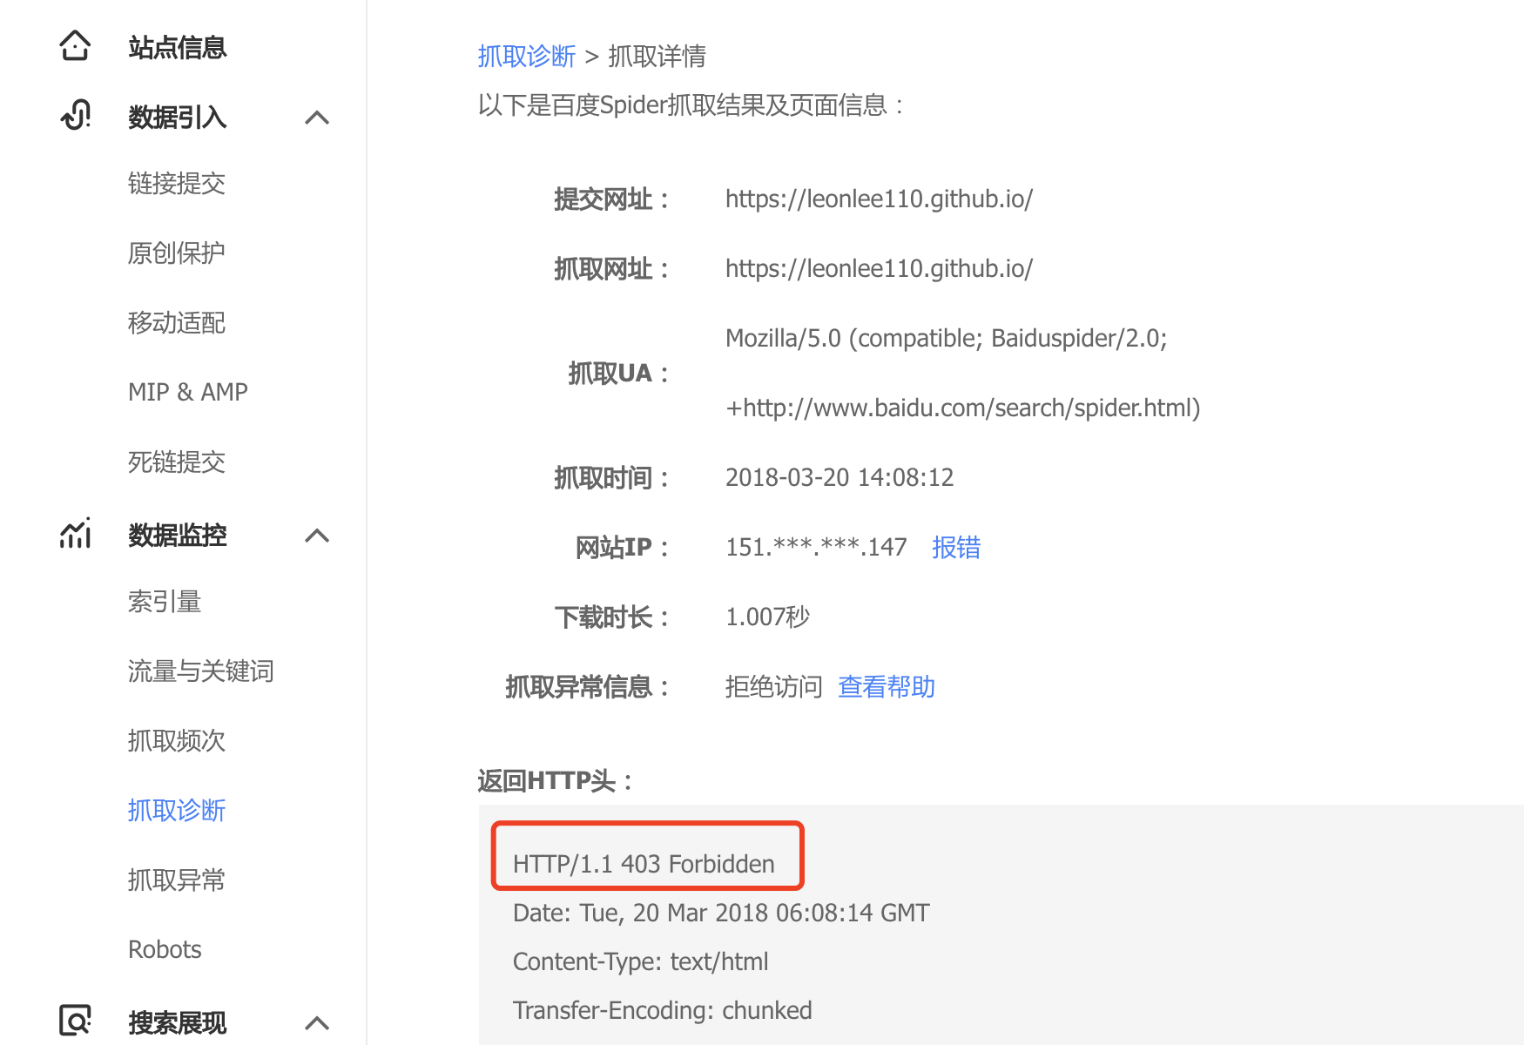Click the 返回HTTP头 heading

click(556, 780)
